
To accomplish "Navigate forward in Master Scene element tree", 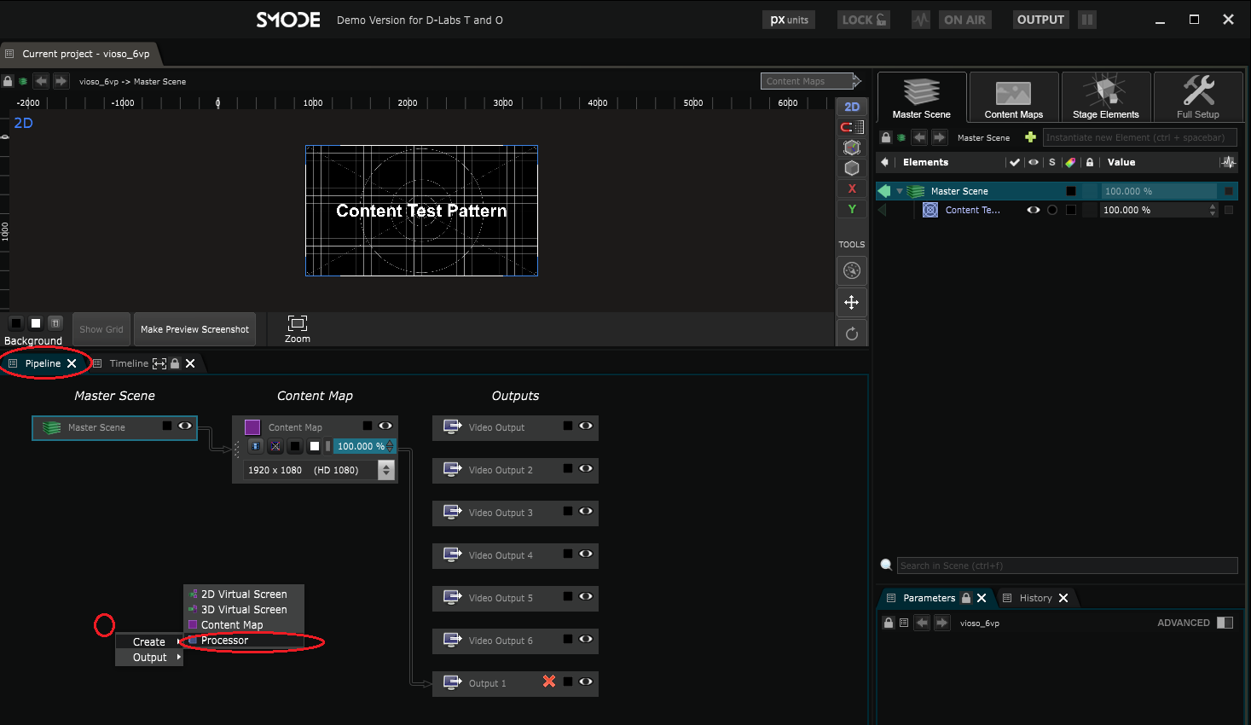I will (939, 137).
